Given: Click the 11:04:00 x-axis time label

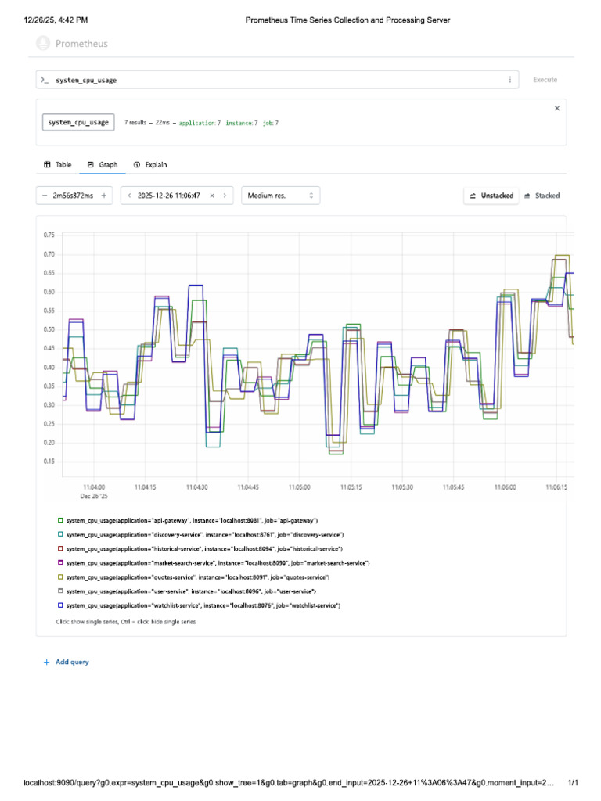Looking at the screenshot, I should point(94,487).
